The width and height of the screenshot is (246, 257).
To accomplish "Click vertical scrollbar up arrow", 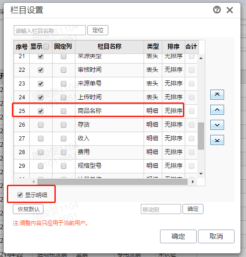I will tap(201, 58).
